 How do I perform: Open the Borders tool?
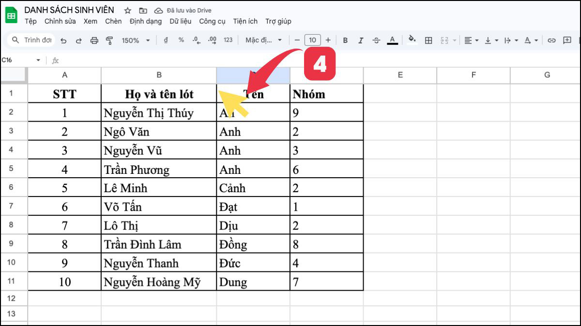pyautogui.click(x=428, y=40)
